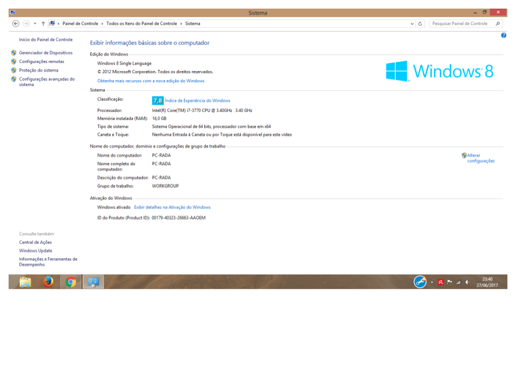Click the red antivirus tray icon

(441, 282)
